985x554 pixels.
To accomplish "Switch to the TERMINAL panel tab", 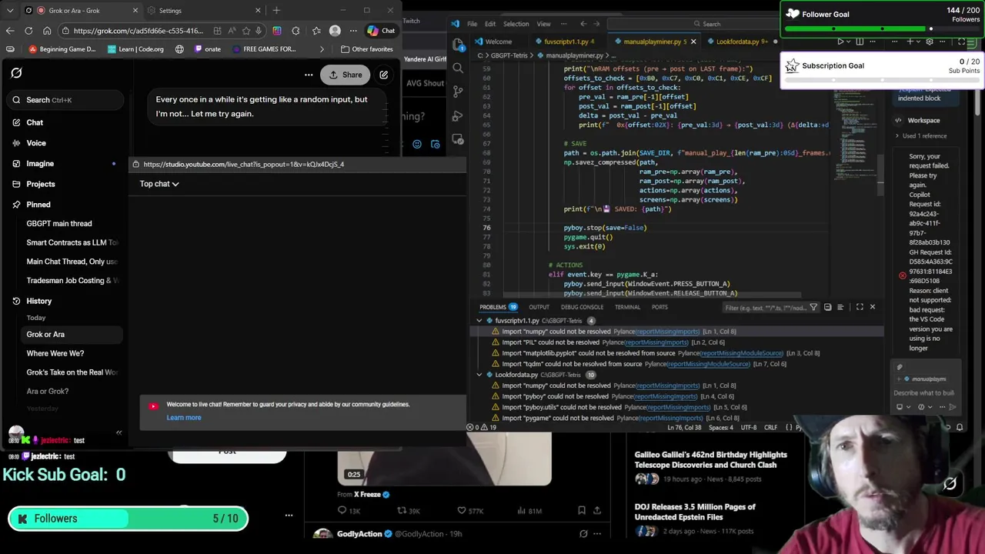I will tap(627, 307).
